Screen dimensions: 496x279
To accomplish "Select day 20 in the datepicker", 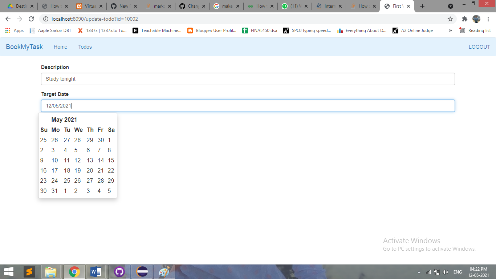I will pos(90,170).
